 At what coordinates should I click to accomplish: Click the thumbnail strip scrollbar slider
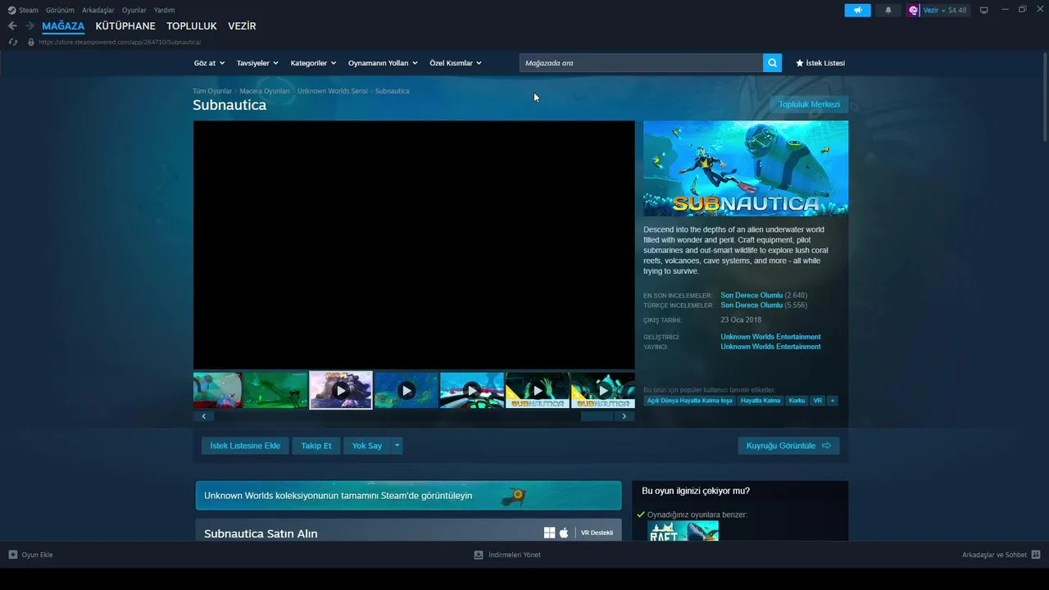597,416
